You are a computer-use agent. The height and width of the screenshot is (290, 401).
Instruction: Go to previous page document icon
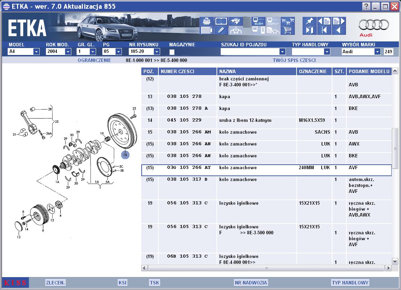324,21
